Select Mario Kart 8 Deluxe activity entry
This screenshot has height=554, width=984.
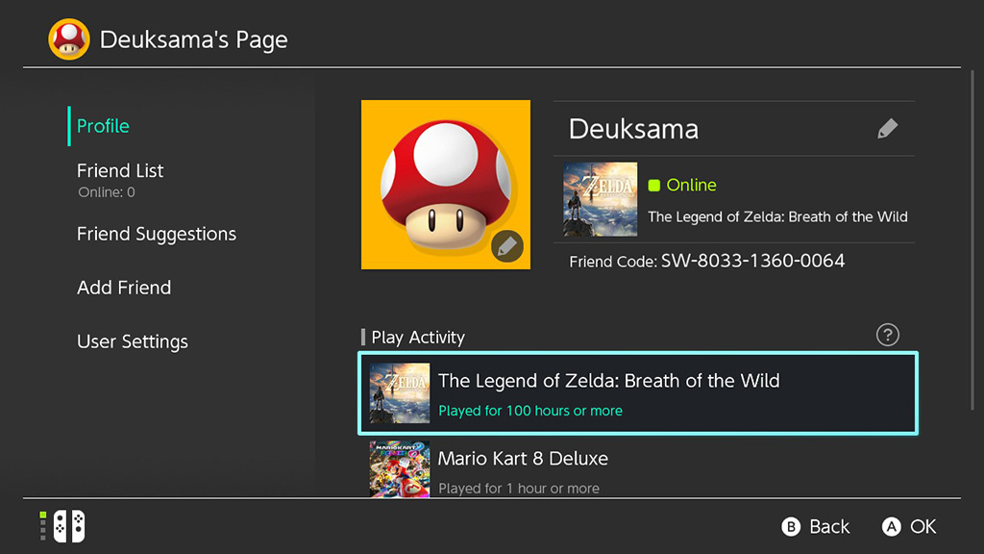(638, 471)
